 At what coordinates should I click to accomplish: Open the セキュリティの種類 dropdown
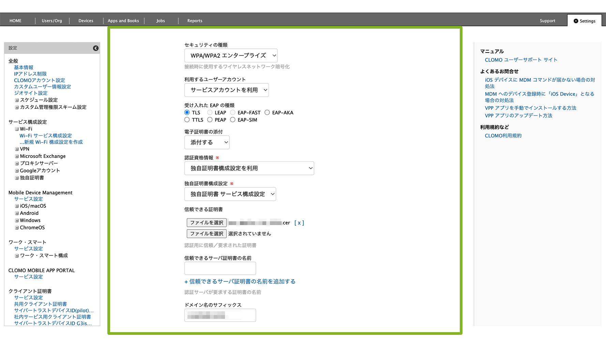[x=231, y=56]
